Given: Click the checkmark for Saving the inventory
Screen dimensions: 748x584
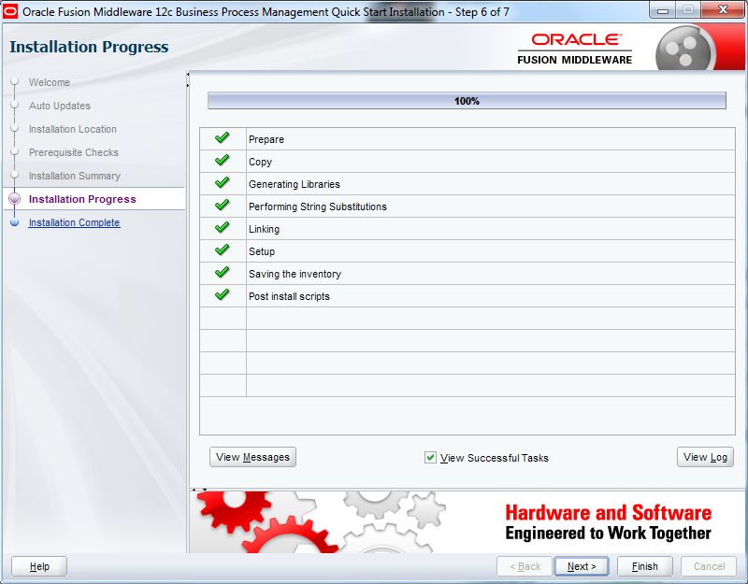Looking at the screenshot, I should 222,272.
